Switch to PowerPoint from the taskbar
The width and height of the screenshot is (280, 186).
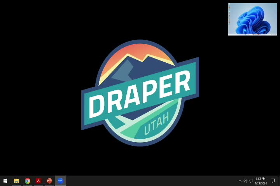(49, 181)
